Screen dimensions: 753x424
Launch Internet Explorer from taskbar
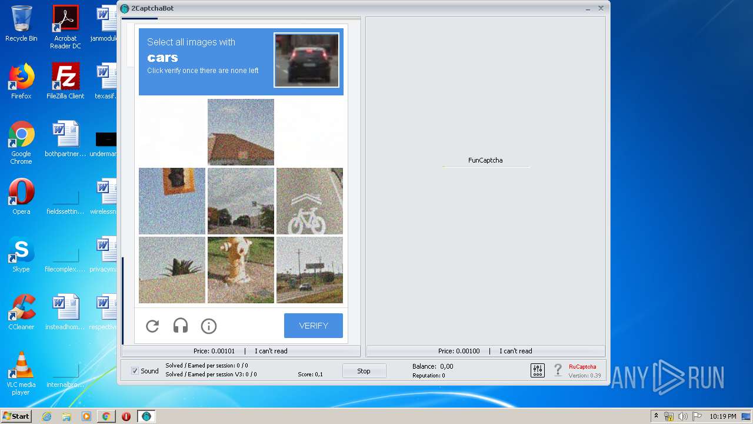click(47, 416)
